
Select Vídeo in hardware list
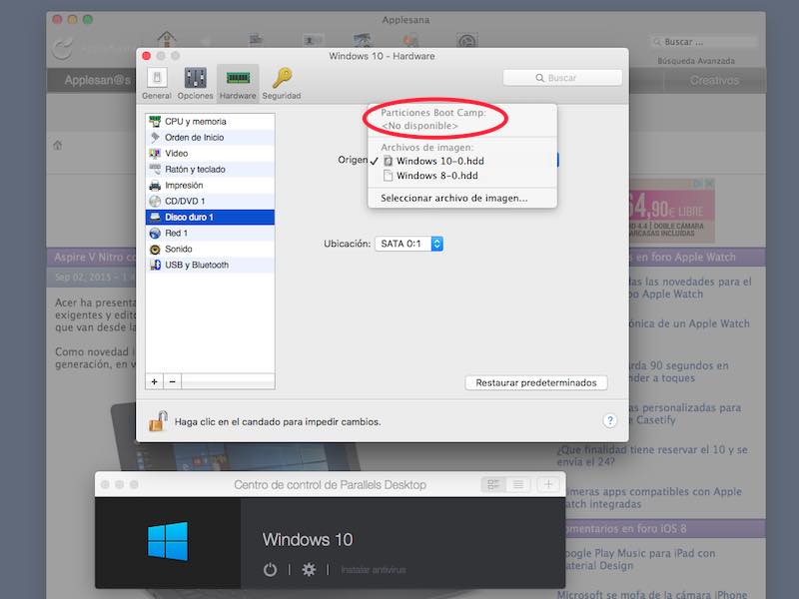pyautogui.click(x=210, y=154)
